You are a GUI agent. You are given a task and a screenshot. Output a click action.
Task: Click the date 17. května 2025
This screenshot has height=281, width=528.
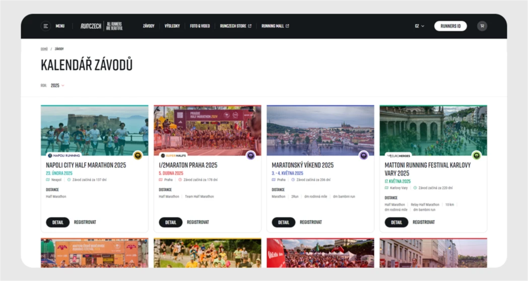click(398, 181)
